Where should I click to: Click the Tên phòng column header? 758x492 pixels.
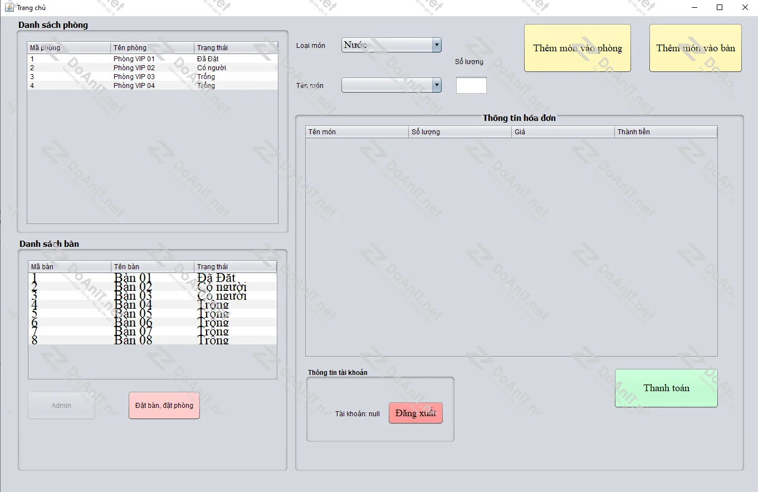152,48
